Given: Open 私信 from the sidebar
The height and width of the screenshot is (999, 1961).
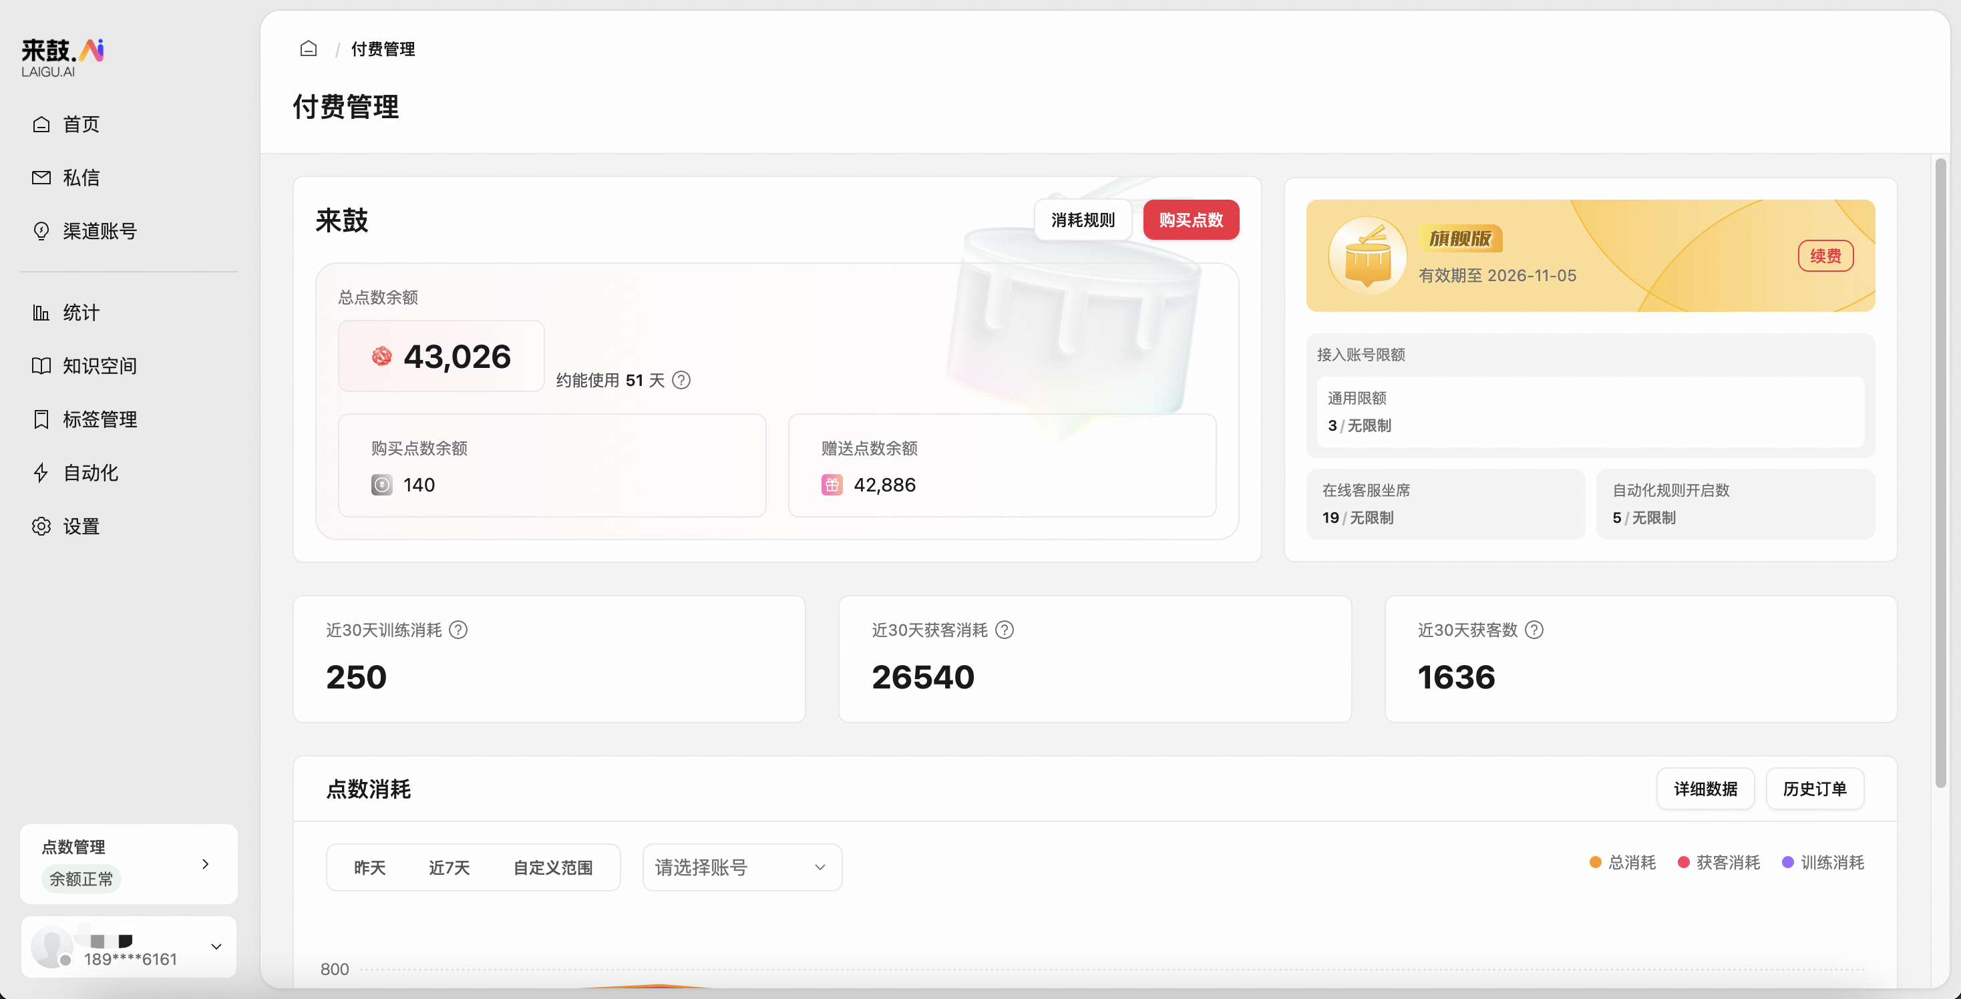Looking at the screenshot, I should click(x=81, y=177).
